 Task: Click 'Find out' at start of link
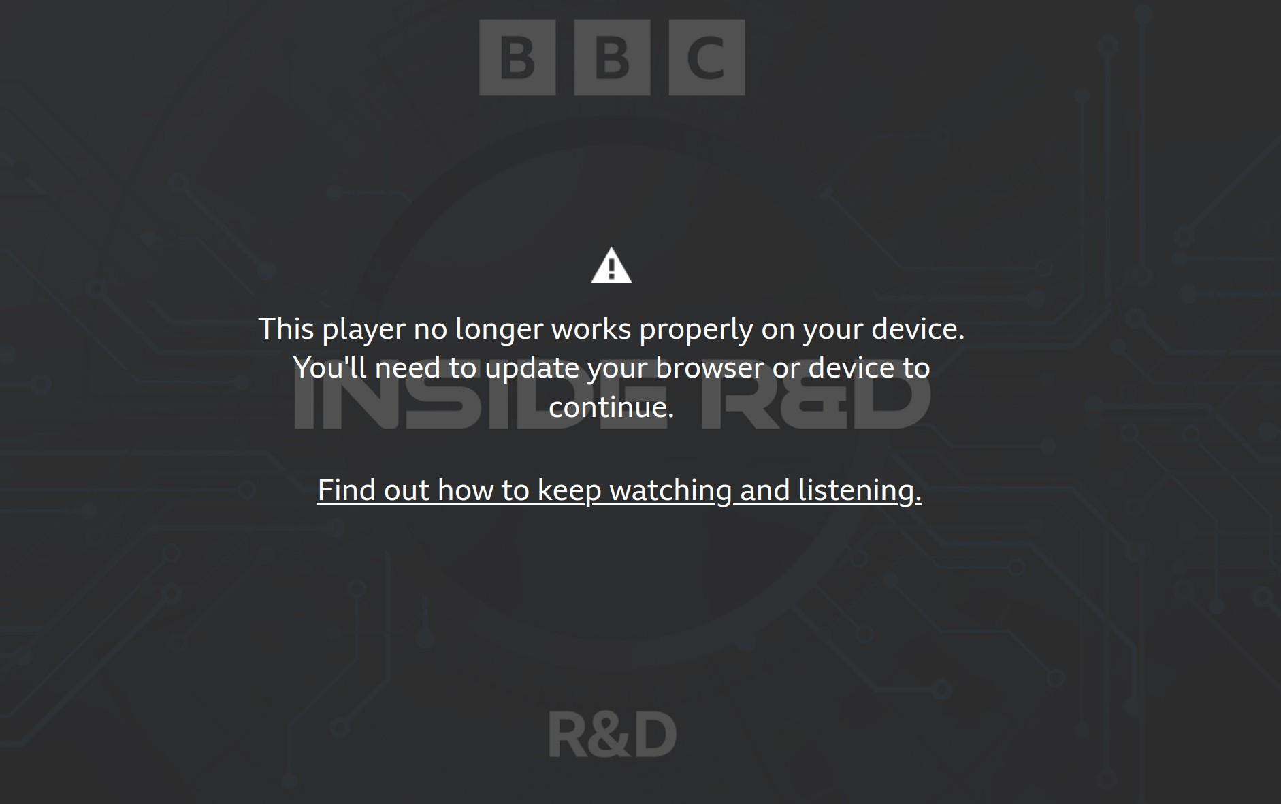[x=373, y=490]
